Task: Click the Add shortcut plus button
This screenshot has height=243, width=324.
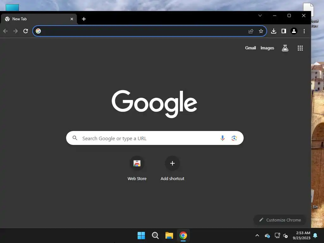Action: point(172,163)
